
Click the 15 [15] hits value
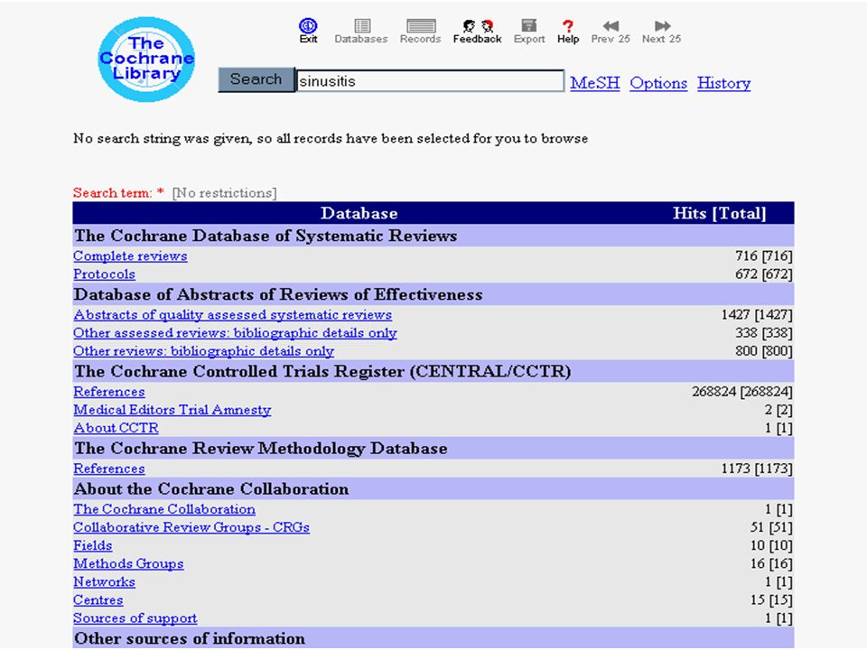(771, 600)
